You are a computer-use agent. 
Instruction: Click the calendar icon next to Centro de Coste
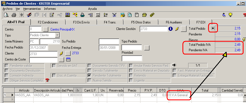point(68,59)
